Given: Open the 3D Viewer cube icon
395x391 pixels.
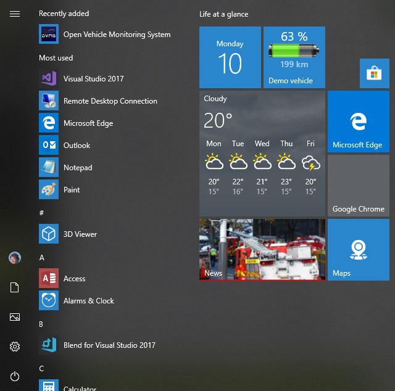Looking at the screenshot, I should click(49, 234).
